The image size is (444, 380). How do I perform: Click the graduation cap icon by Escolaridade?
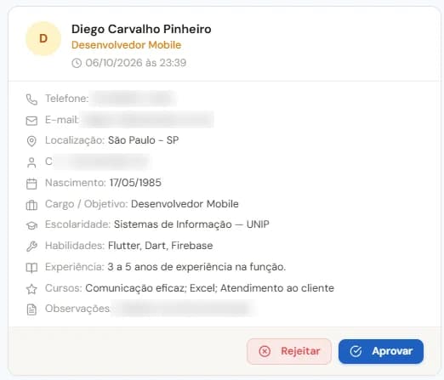[x=31, y=225]
